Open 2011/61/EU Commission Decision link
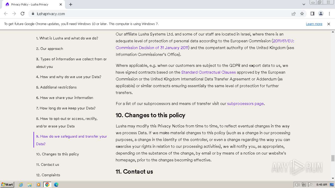The width and height of the screenshot is (335, 188). pos(205,44)
